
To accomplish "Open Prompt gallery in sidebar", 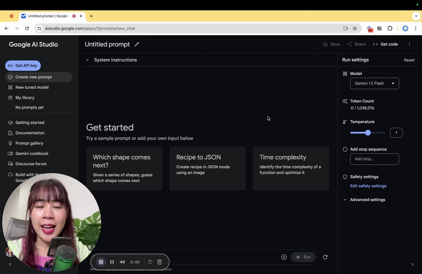I will coord(29,143).
